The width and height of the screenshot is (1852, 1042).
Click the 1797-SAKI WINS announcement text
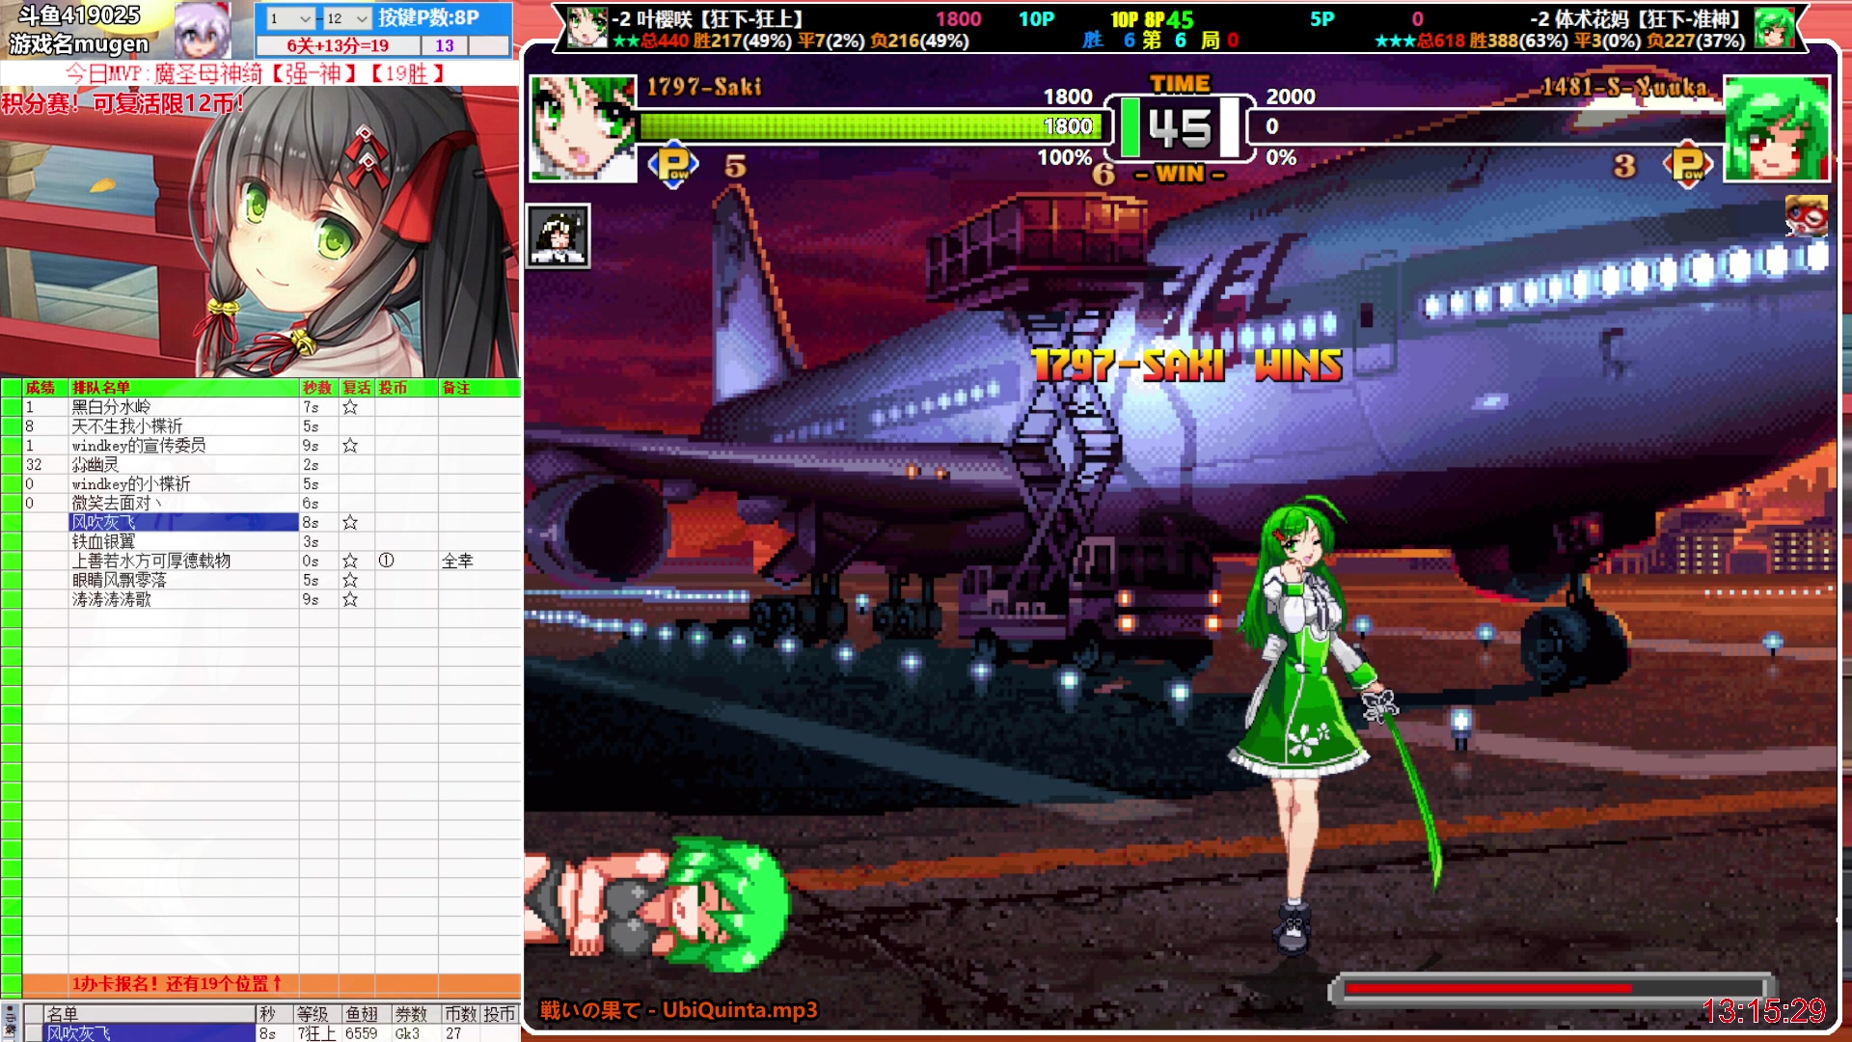(1187, 365)
